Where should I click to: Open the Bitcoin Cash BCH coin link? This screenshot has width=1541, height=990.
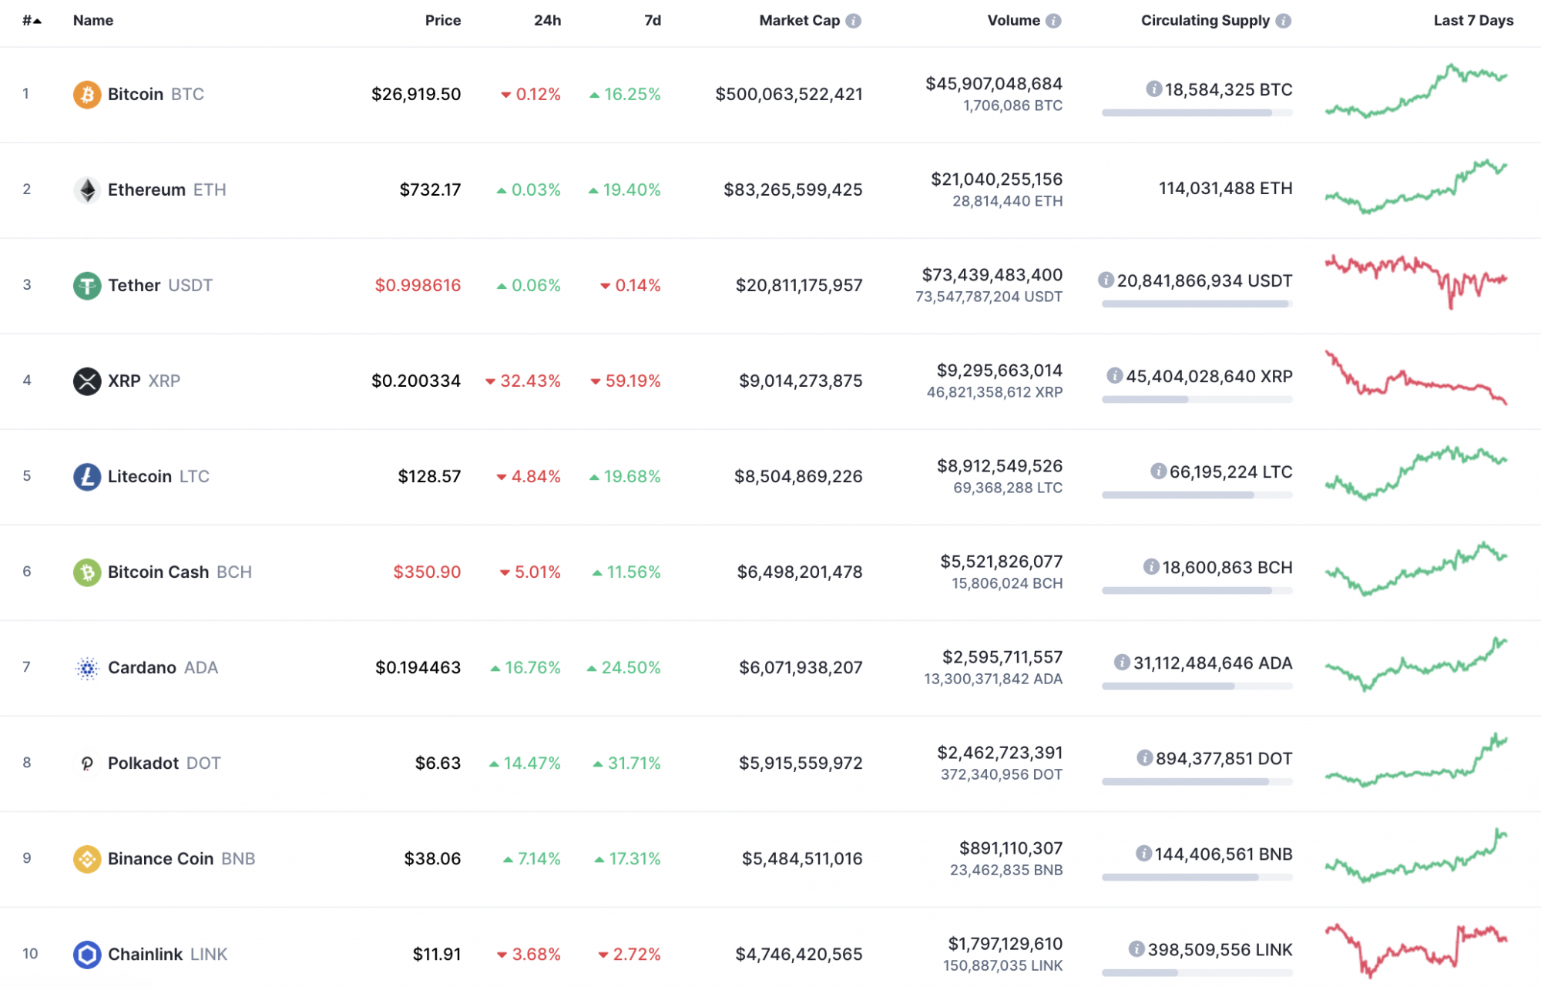[180, 572]
